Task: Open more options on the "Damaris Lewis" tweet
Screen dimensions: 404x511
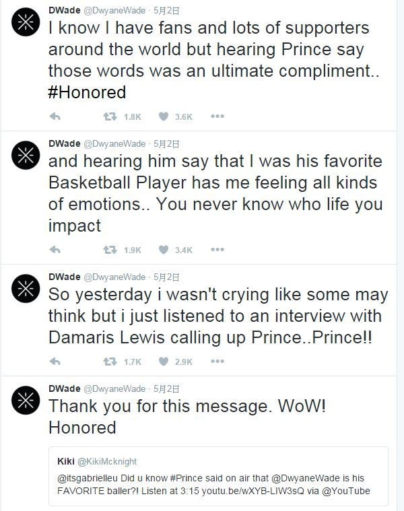Action: tap(217, 362)
